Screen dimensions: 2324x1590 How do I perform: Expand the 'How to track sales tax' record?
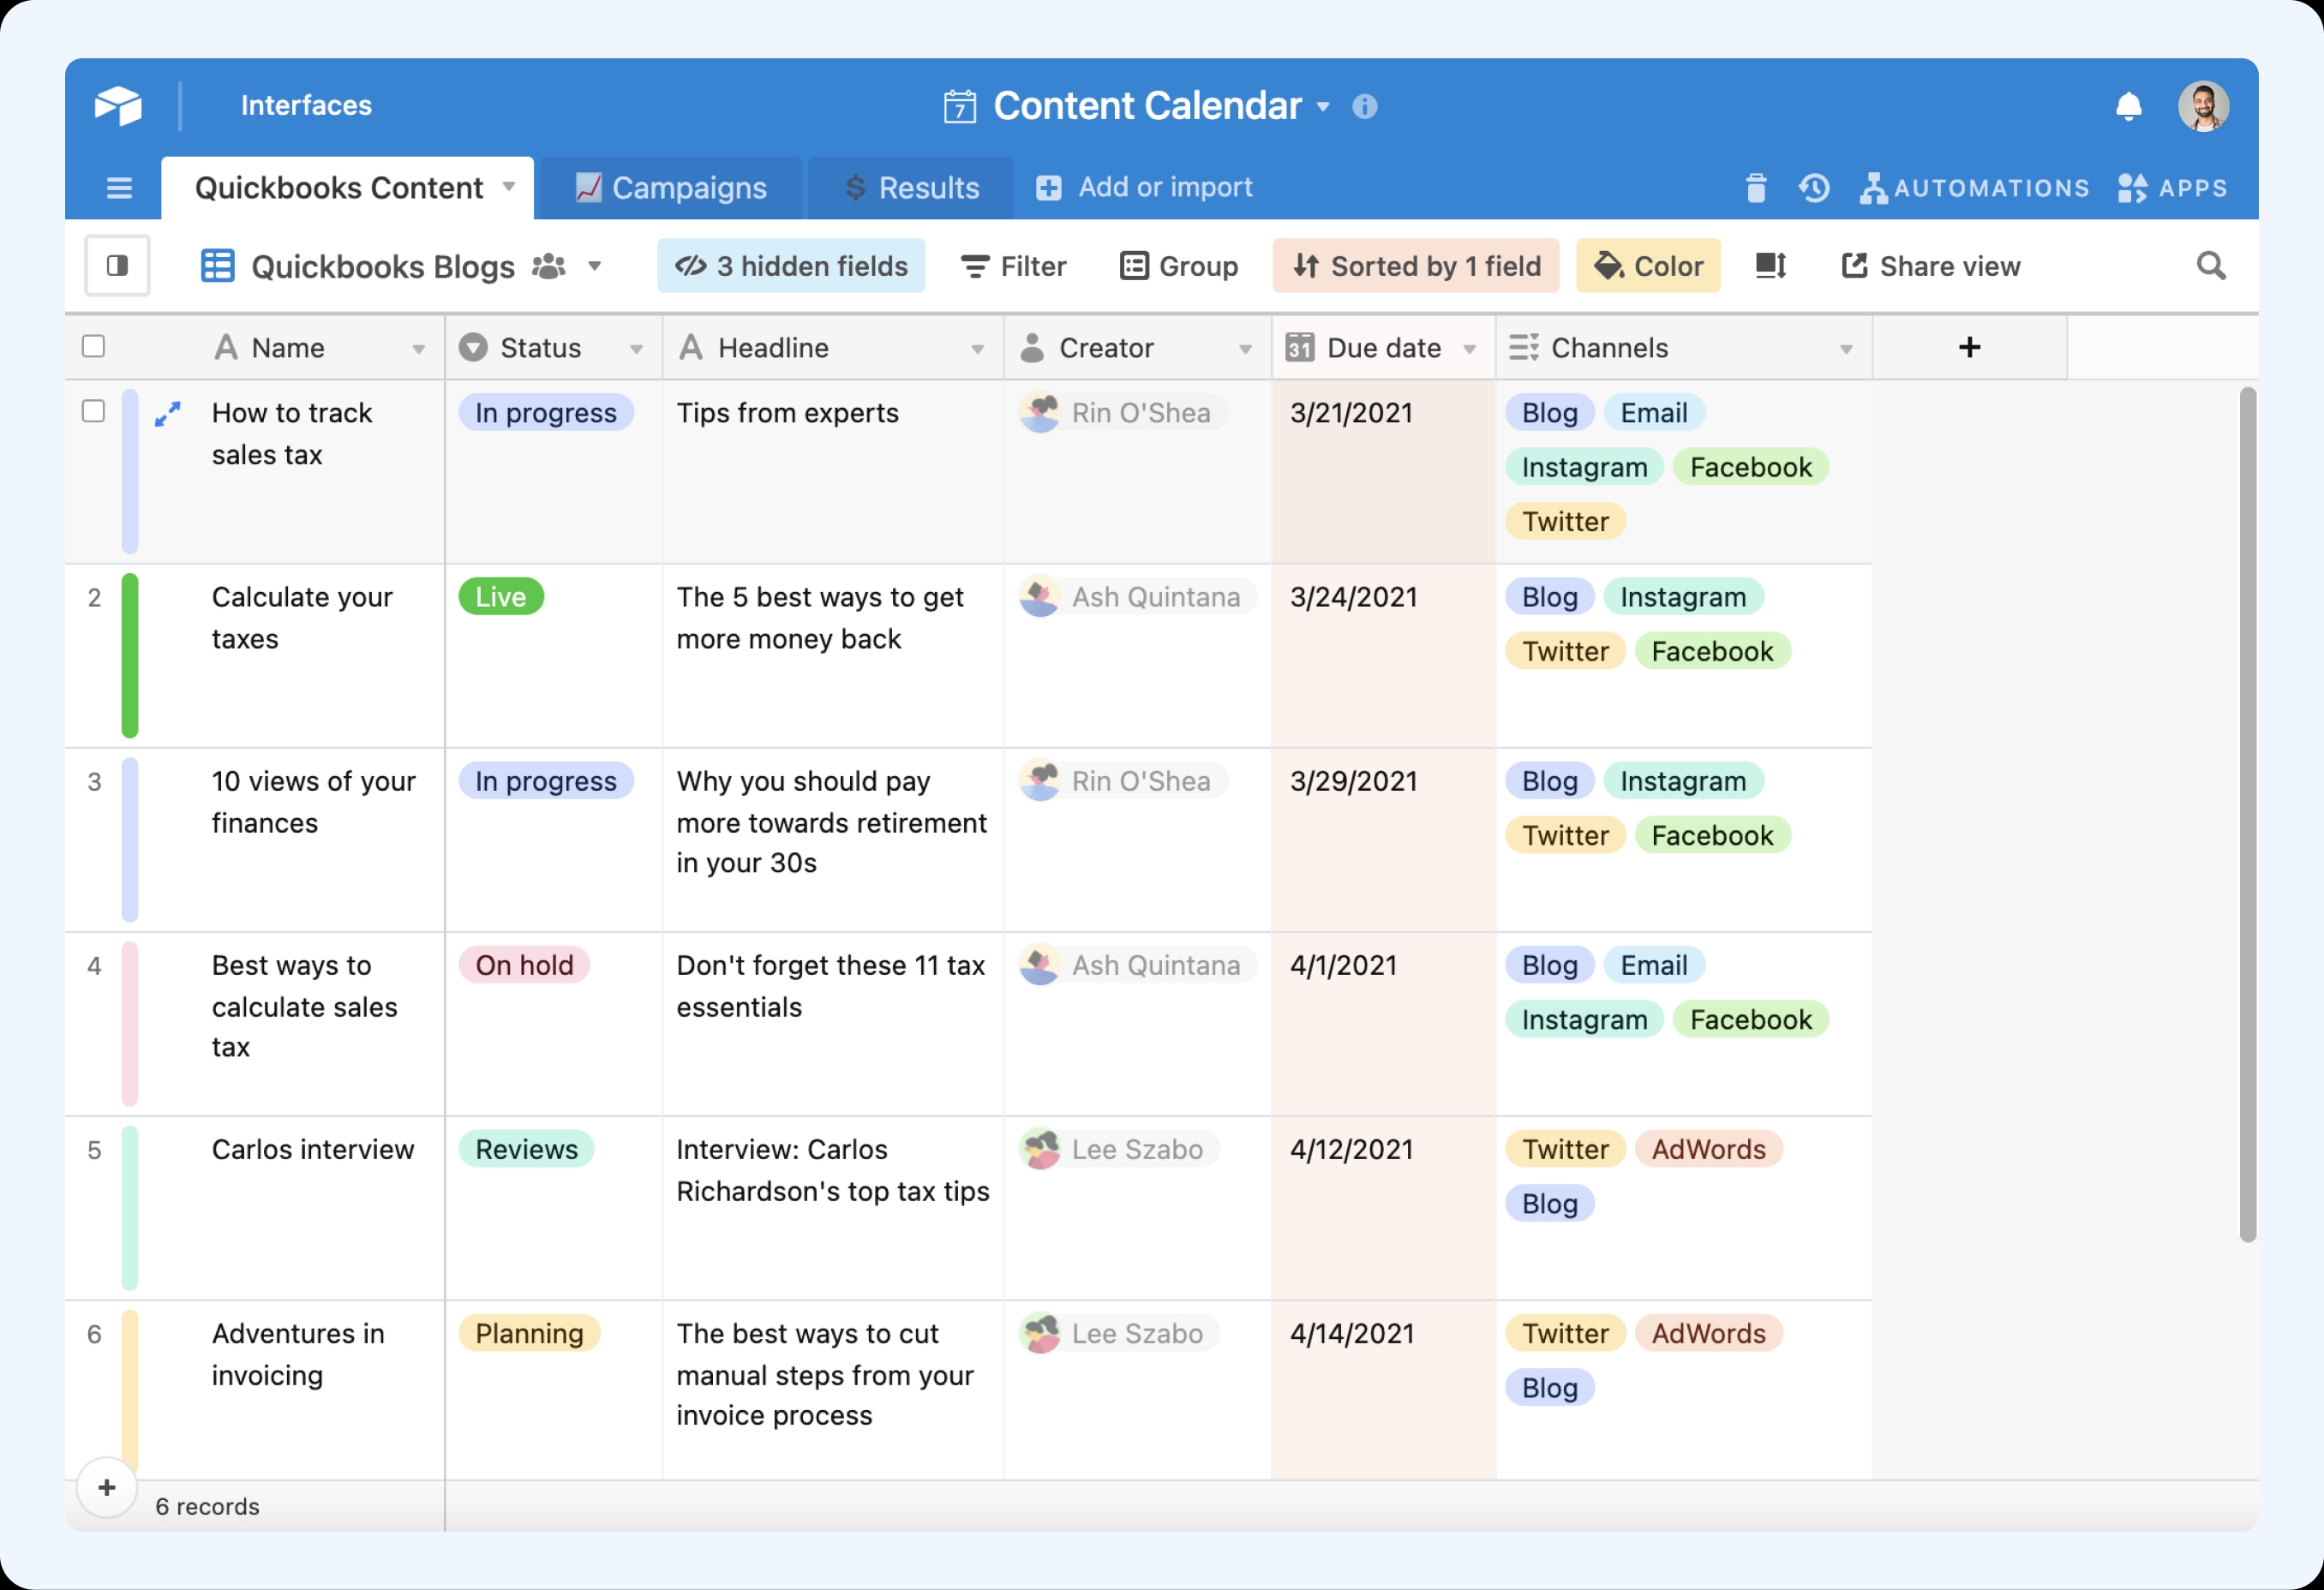tap(168, 413)
